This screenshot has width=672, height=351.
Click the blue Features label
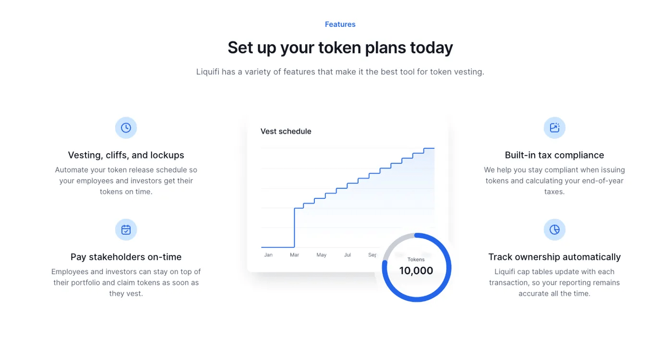[x=340, y=24]
